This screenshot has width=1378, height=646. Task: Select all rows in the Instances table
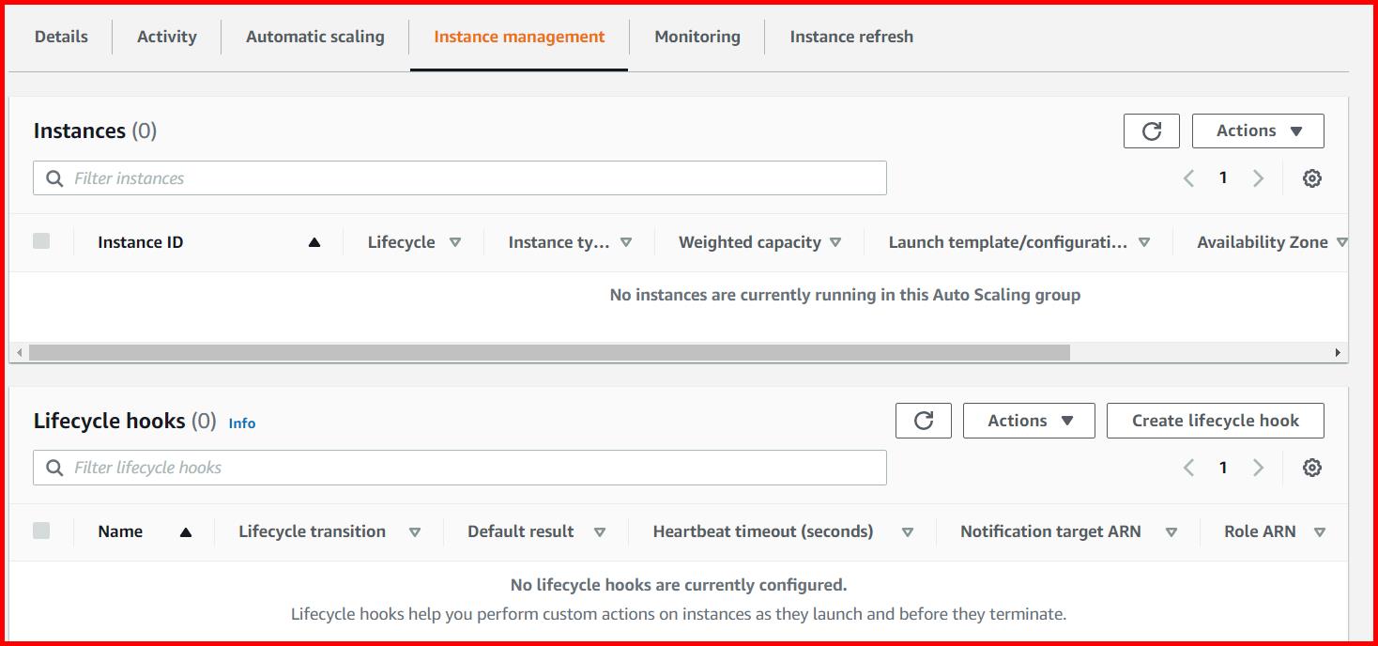pyautogui.click(x=41, y=240)
